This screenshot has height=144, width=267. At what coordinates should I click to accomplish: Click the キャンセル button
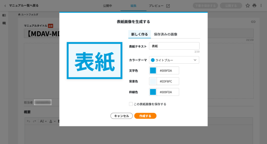coord(121,116)
